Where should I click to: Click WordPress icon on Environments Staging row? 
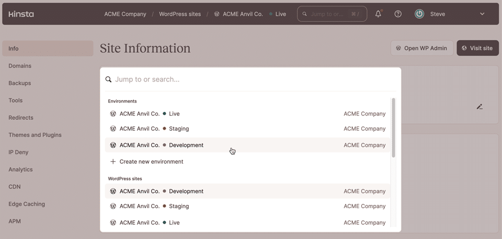pyautogui.click(x=113, y=129)
